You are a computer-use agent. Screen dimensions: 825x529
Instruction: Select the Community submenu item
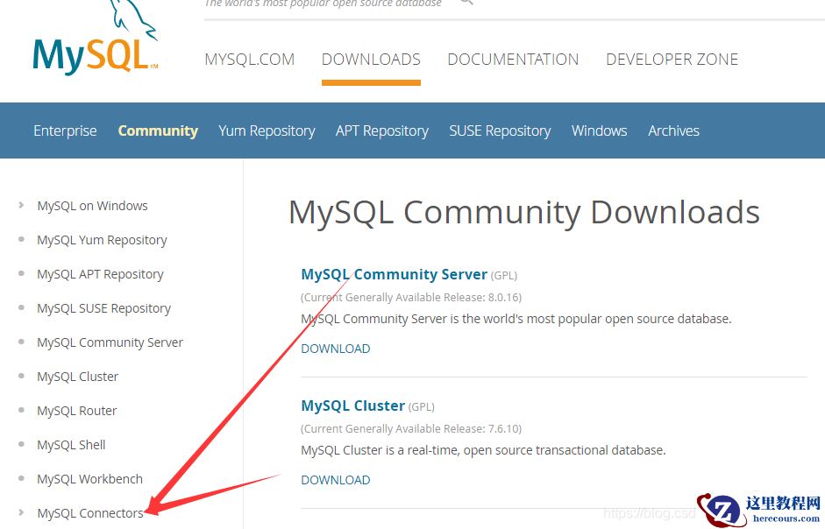[x=158, y=130]
